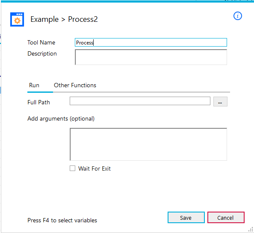This screenshot has height=233, width=254.
Task: Click the Add arguments (optional) label
Action: point(61,119)
